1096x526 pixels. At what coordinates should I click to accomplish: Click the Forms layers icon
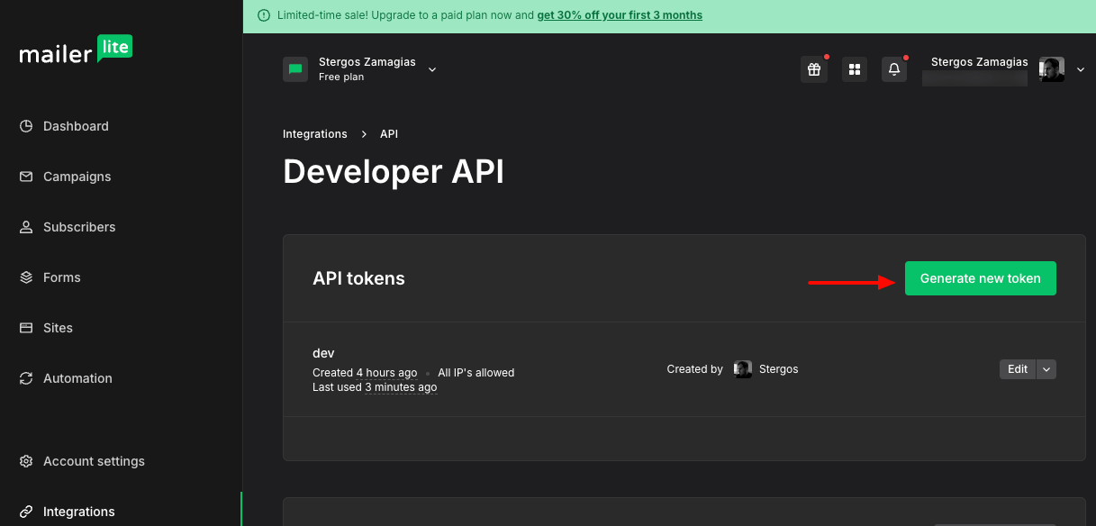(26, 277)
